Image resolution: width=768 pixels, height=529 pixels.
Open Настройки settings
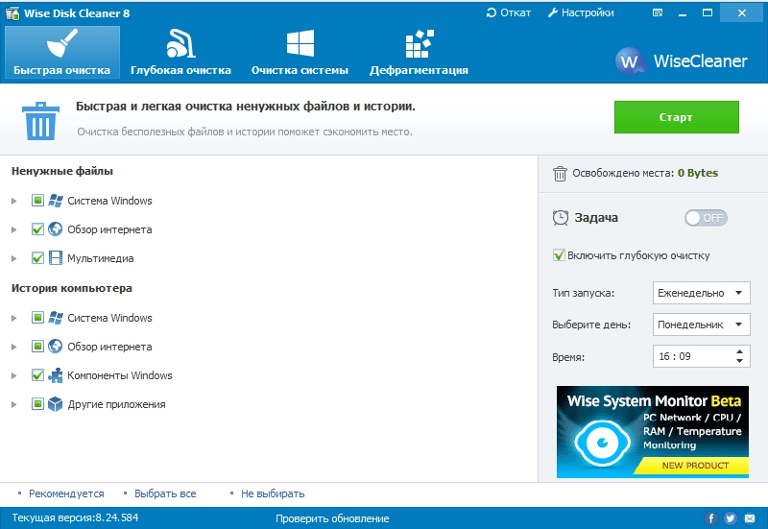pos(581,12)
